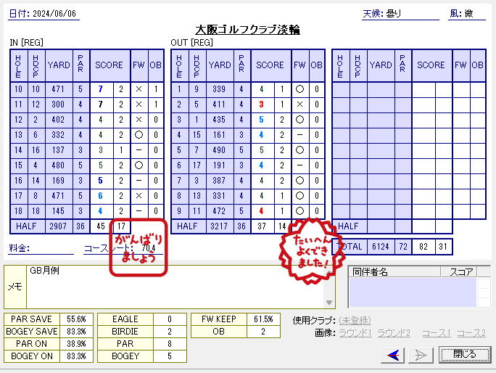This screenshot has height=373, width=496.
Task: Select total score 82 cell
Action: point(423,247)
